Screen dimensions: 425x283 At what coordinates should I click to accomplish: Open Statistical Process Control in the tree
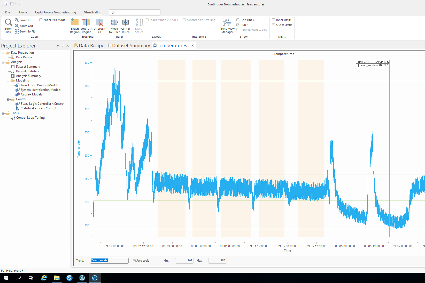pos(38,108)
